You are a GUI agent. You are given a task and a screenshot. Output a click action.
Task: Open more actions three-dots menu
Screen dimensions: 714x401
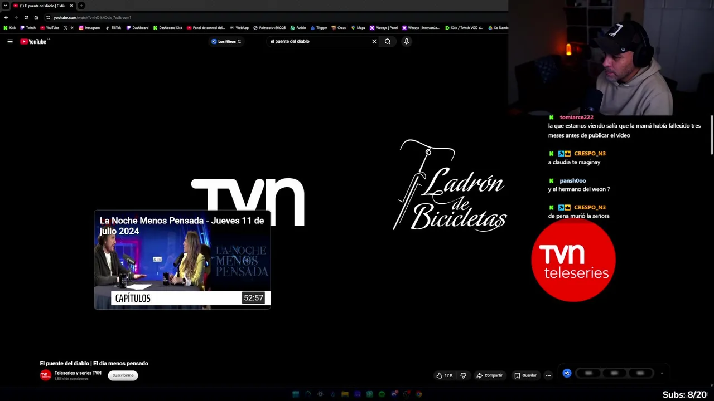[x=548, y=375]
